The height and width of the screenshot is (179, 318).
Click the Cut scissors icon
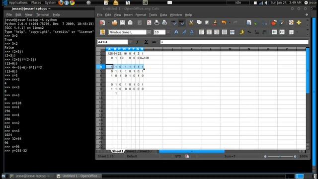click(191, 22)
